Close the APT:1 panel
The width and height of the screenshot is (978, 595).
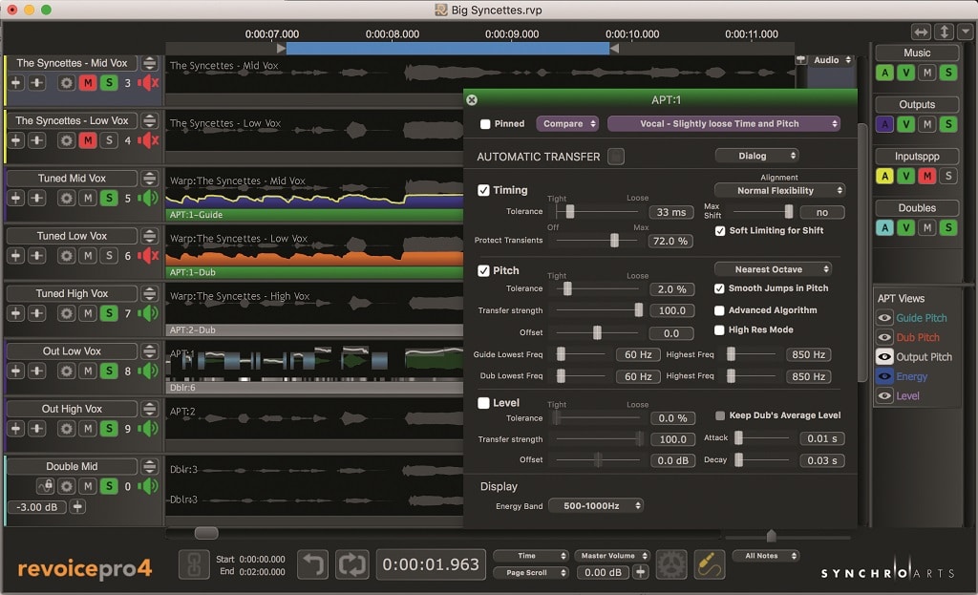pyautogui.click(x=472, y=99)
